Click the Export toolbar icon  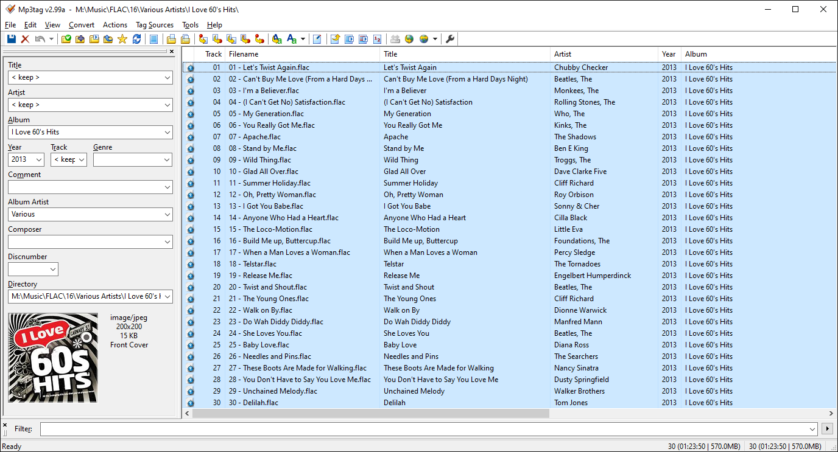(334, 39)
